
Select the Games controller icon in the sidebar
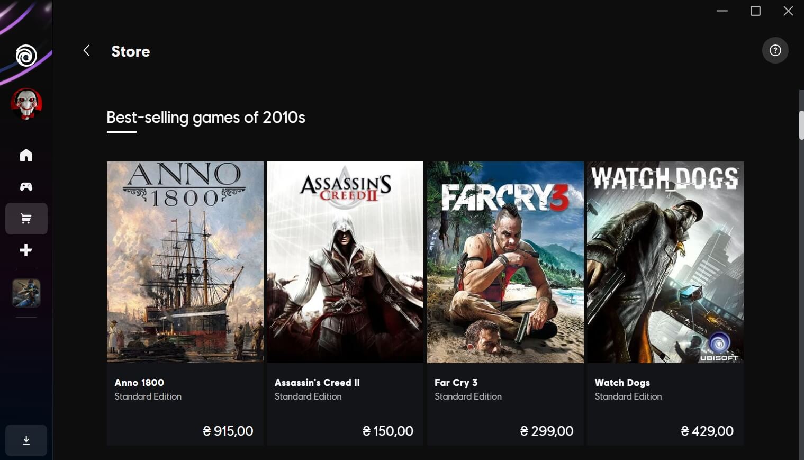[x=25, y=186]
